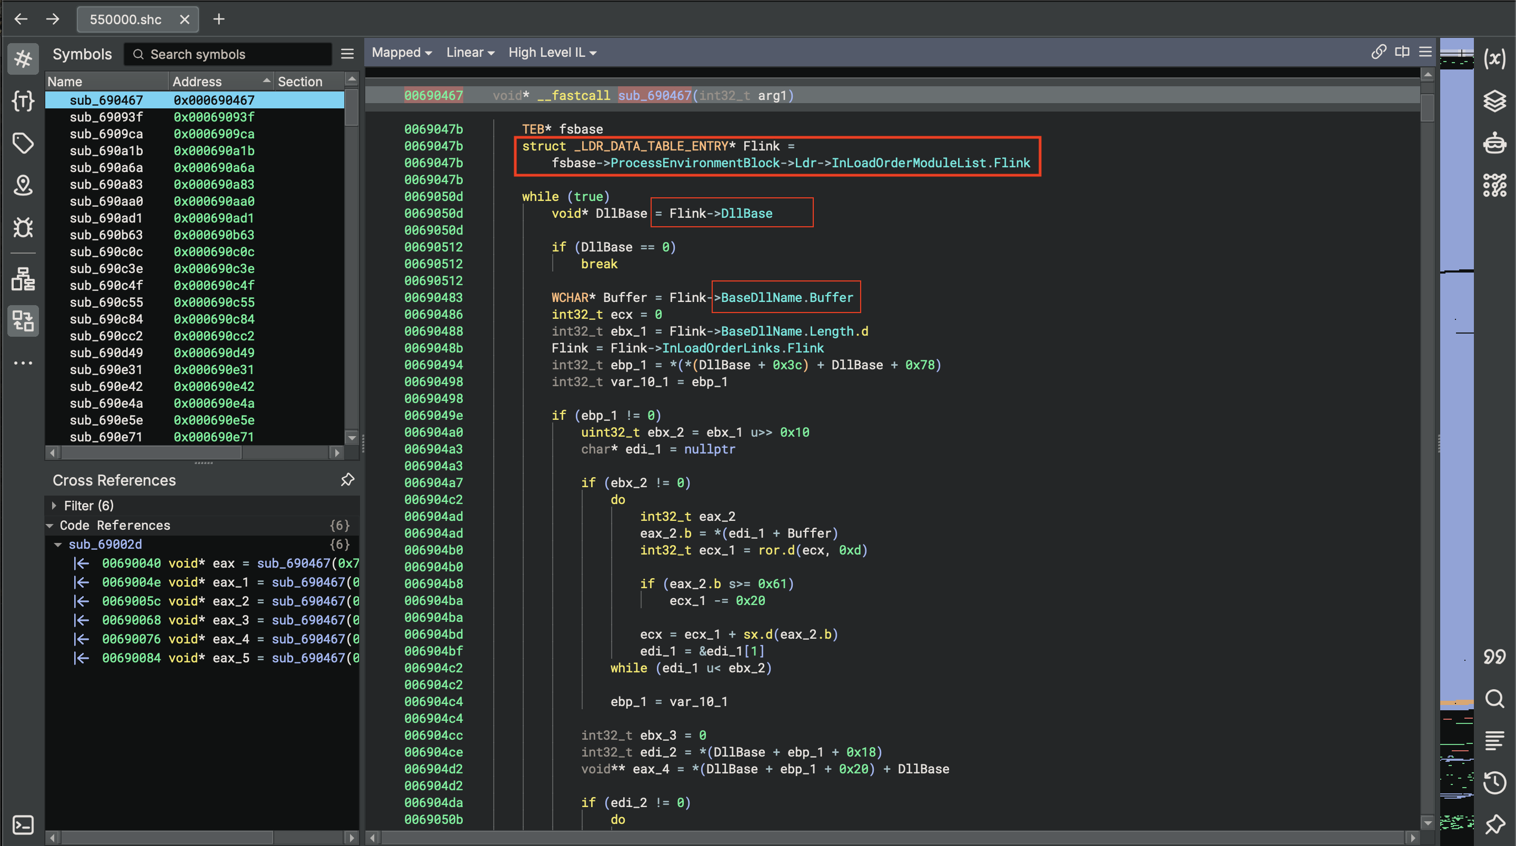Collapse the sub_69002d reference node
Image resolution: width=1516 pixels, height=846 pixels.
pyautogui.click(x=58, y=544)
